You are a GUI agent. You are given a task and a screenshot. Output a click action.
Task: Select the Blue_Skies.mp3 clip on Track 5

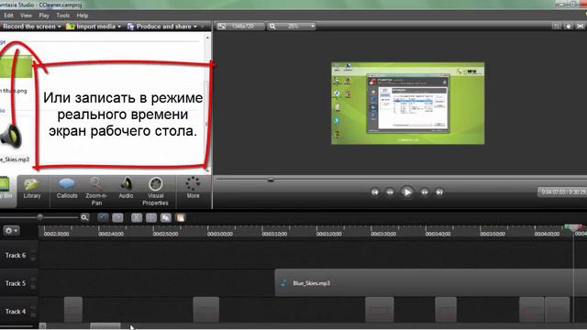tap(430, 283)
